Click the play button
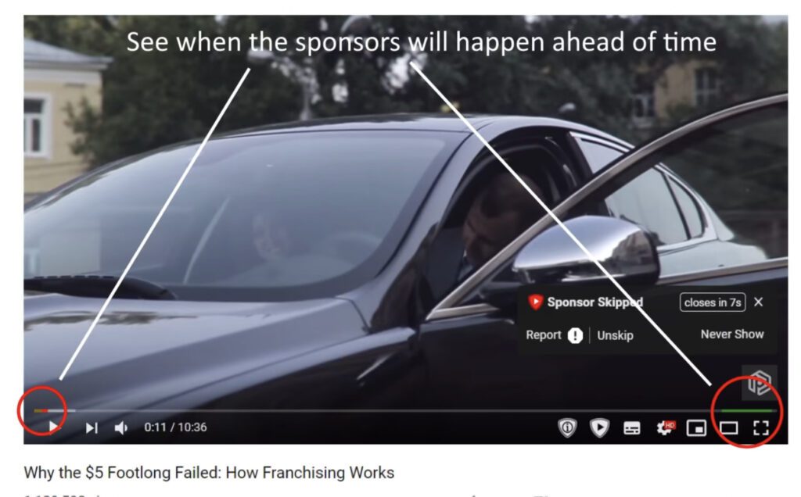The image size is (801, 497). tap(53, 427)
